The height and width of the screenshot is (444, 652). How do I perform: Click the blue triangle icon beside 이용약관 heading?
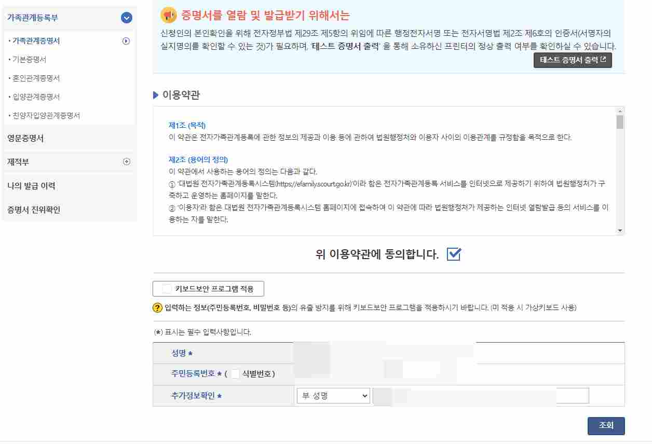(x=155, y=95)
